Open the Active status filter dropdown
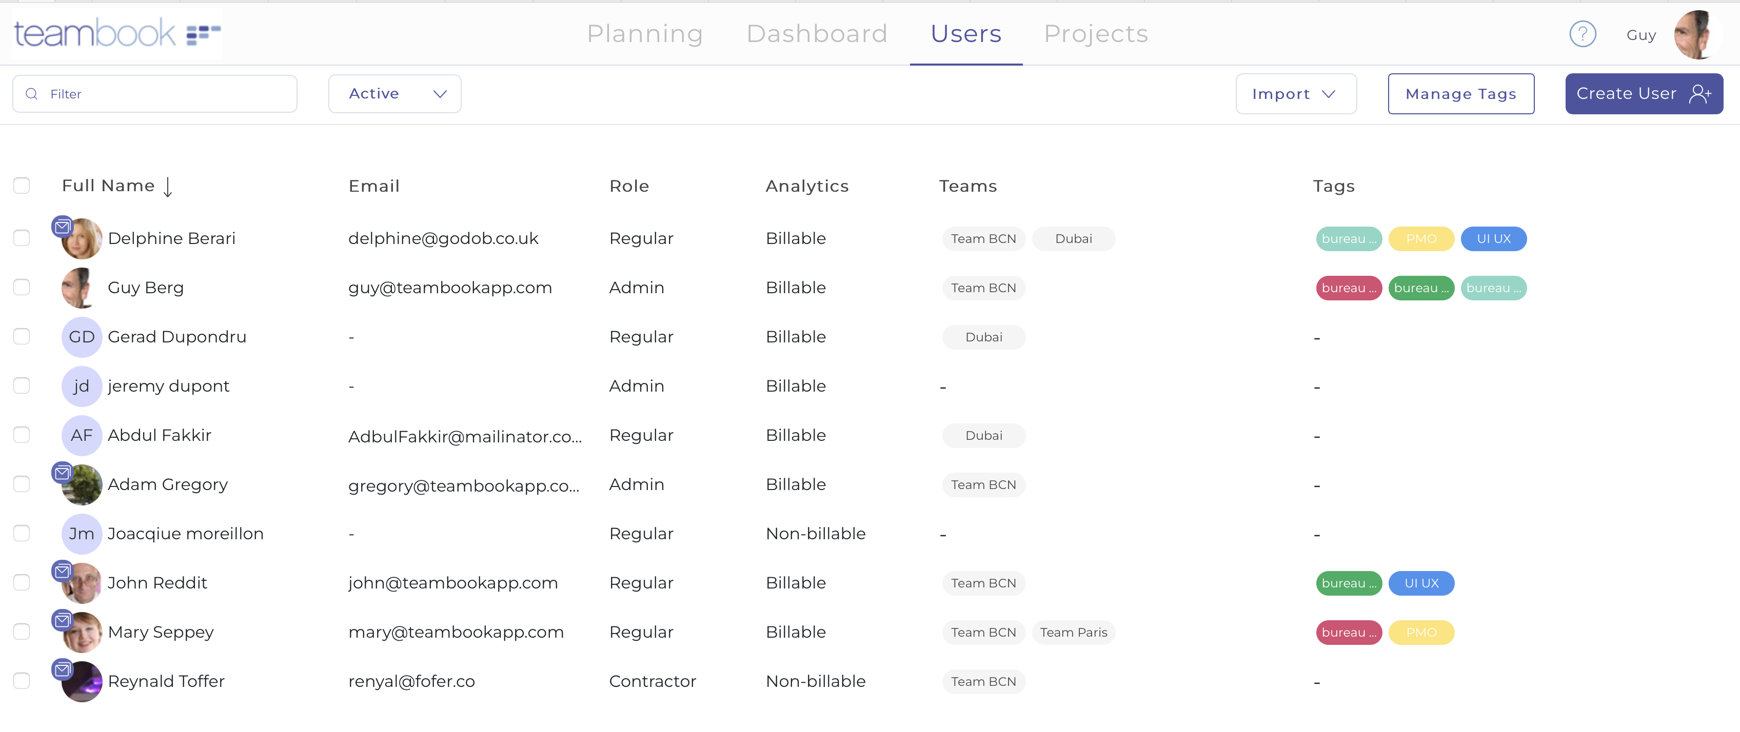The width and height of the screenshot is (1740, 732). [x=394, y=93]
